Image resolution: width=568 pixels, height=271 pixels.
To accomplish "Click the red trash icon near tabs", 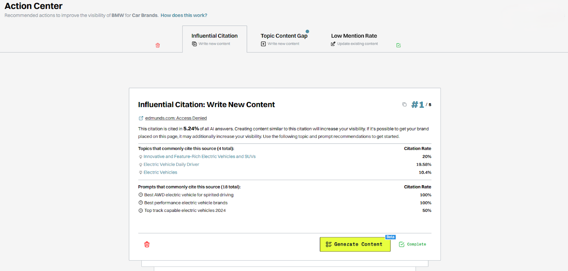I will tap(158, 45).
